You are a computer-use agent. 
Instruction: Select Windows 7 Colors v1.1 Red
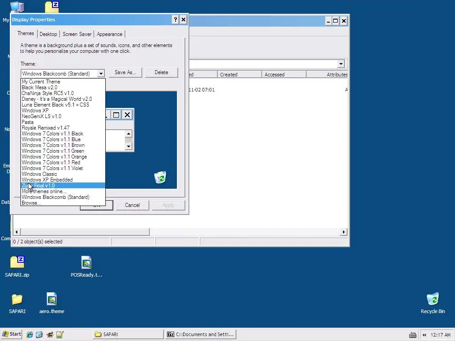63,163
